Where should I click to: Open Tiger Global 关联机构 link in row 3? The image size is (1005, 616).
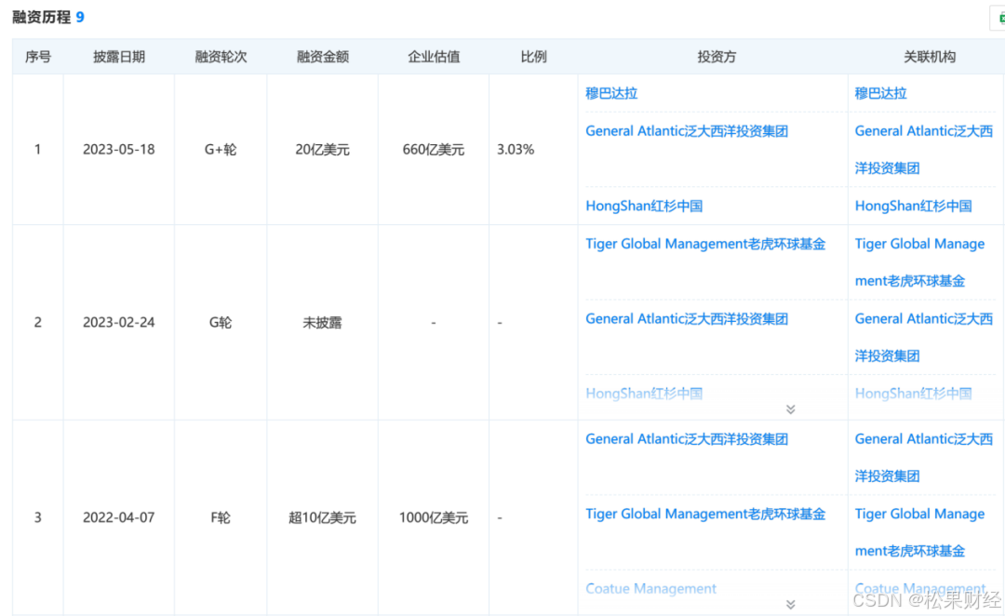pos(919,532)
